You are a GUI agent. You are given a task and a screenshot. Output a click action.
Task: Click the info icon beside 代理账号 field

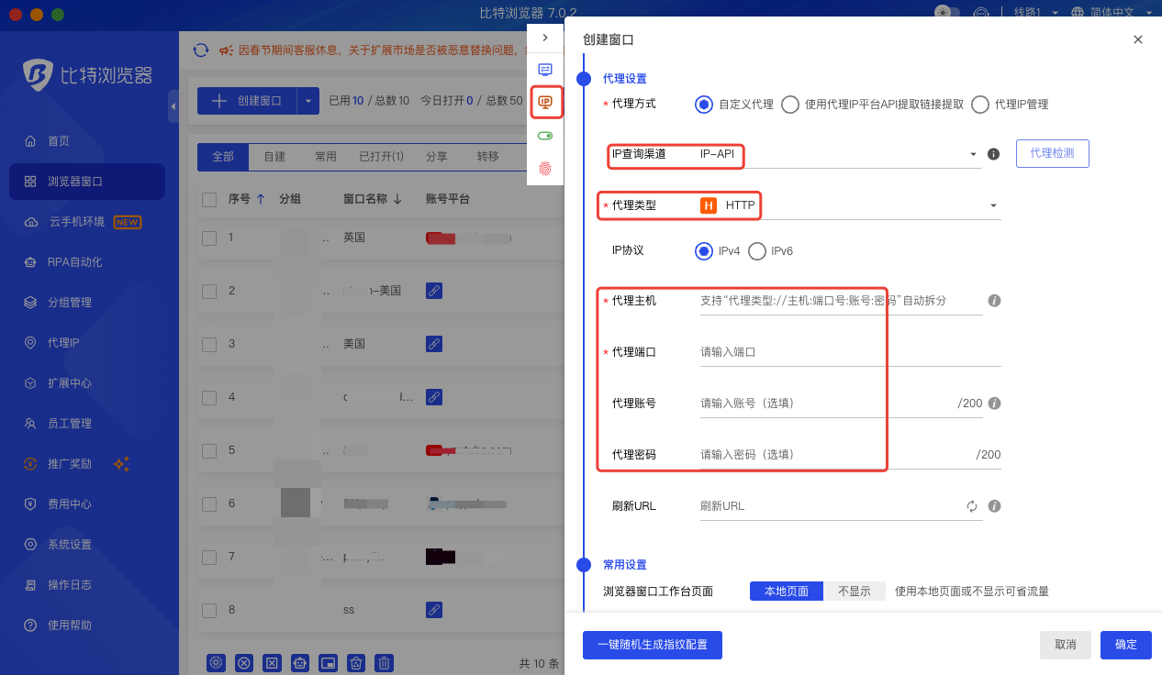(x=994, y=404)
